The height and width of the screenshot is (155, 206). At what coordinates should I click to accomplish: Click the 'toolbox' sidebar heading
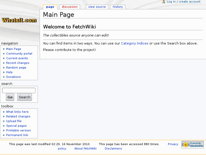[7, 106]
